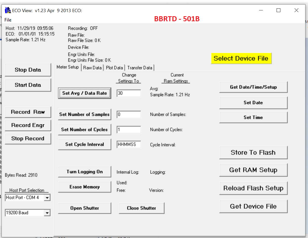308x238 pixels.
Task: Click the ECO View app icon in title bar
Action: click(x=8, y=10)
